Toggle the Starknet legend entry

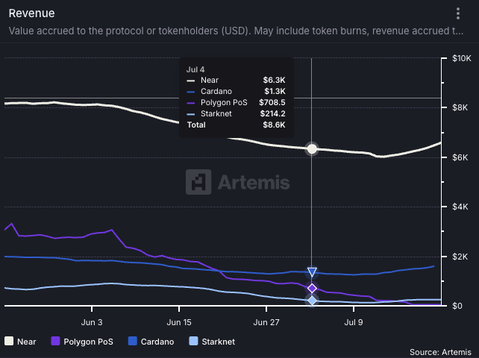(213, 341)
